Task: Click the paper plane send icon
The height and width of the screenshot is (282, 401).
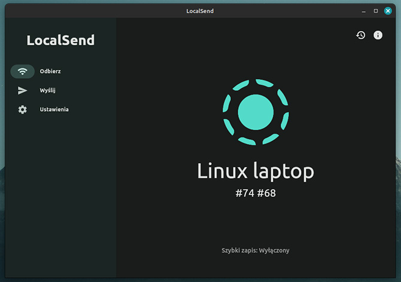Action: coord(22,90)
